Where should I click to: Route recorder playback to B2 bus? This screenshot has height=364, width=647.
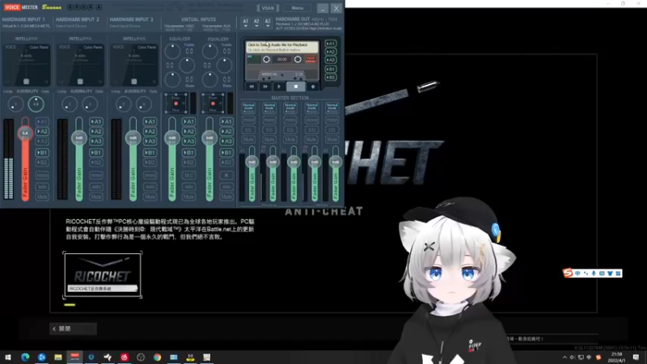(x=330, y=77)
